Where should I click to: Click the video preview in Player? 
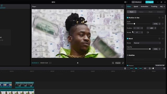tap(78, 33)
